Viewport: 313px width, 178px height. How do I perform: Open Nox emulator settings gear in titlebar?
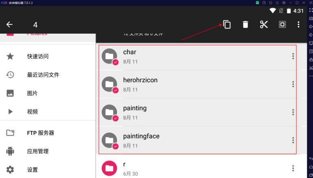click(x=284, y=3)
